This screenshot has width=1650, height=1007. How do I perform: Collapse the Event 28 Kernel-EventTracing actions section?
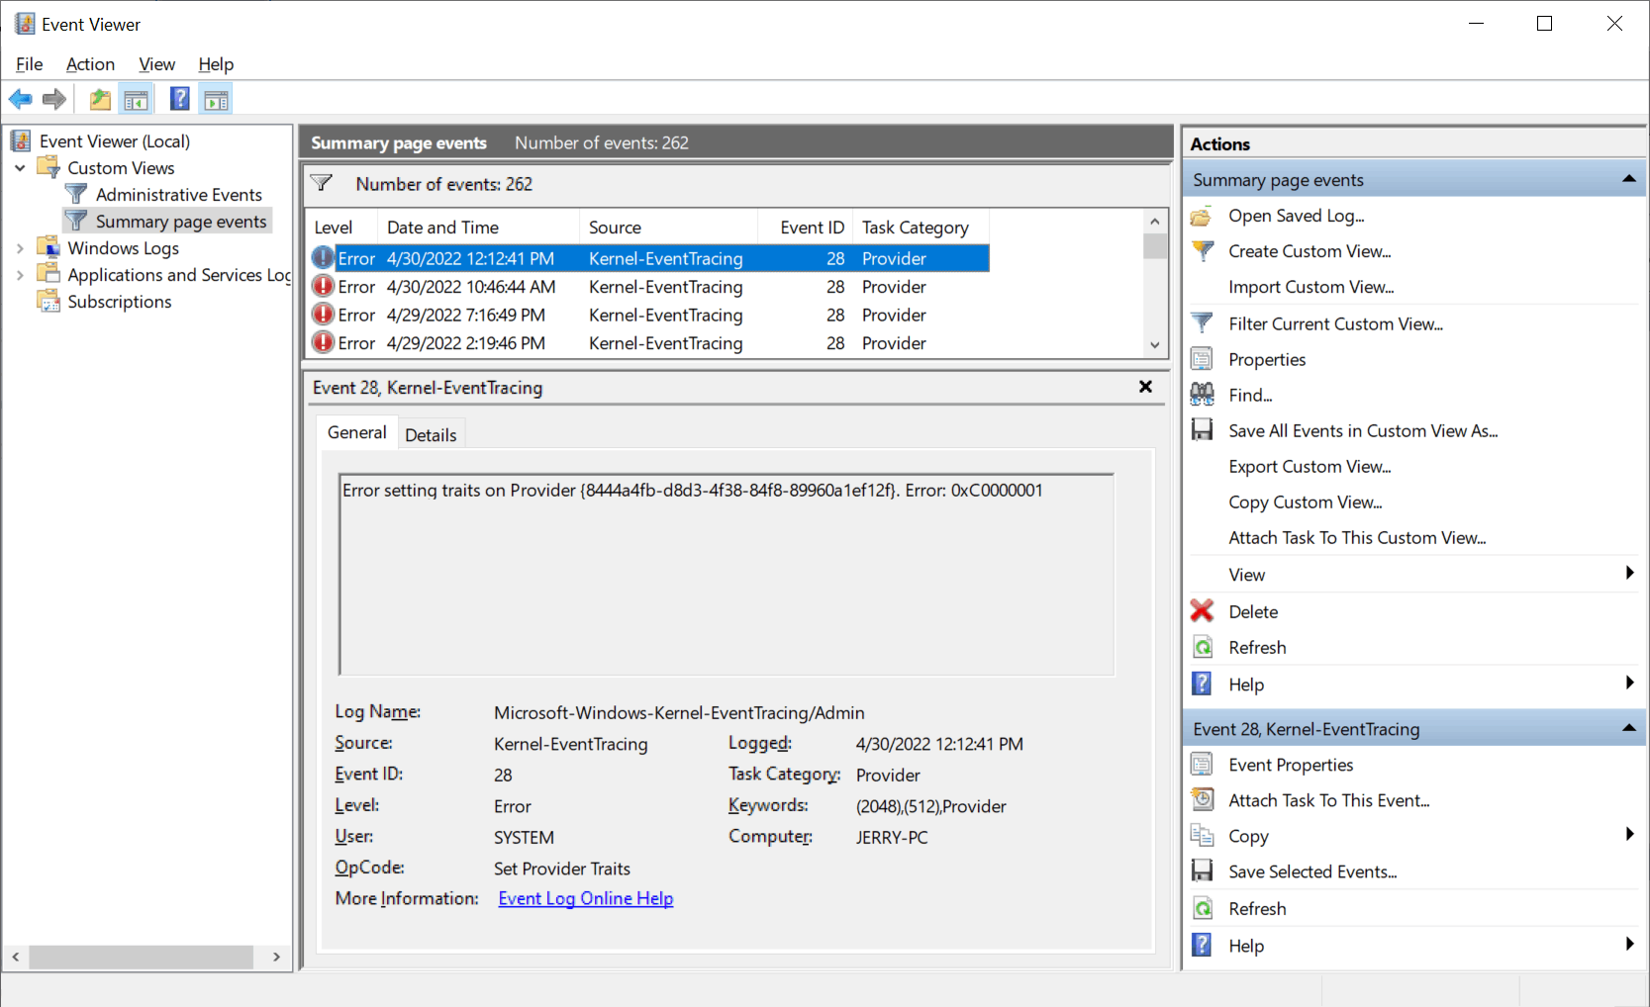(x=1628, y=728)
